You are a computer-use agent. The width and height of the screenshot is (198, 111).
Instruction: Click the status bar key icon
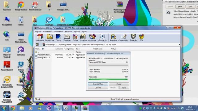point(39,99)
